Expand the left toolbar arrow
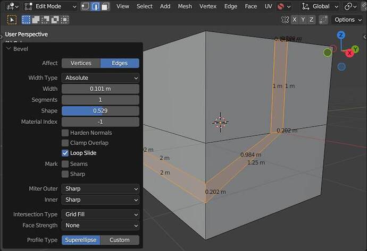The image size is (367, 251). click(x=2, y=37)
